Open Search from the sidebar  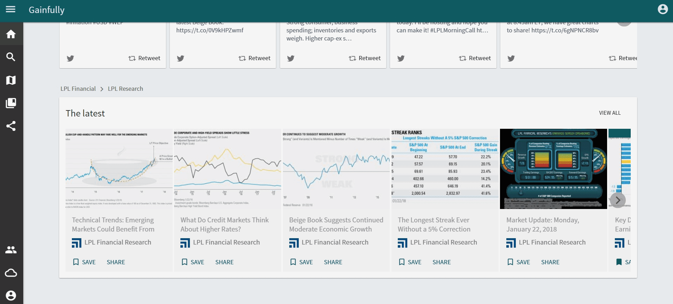[11, 57]
